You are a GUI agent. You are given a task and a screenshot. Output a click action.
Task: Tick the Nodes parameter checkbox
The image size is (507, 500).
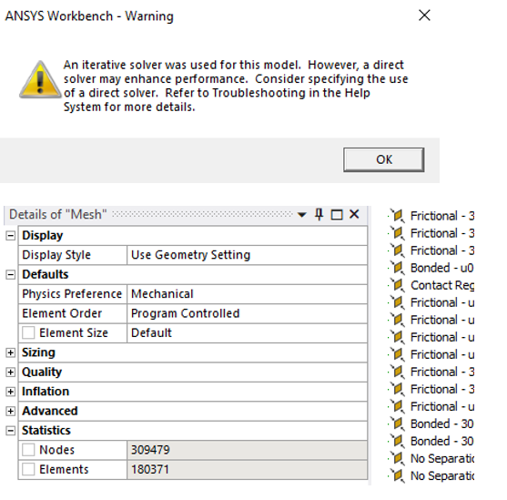(x=28, y=450)
